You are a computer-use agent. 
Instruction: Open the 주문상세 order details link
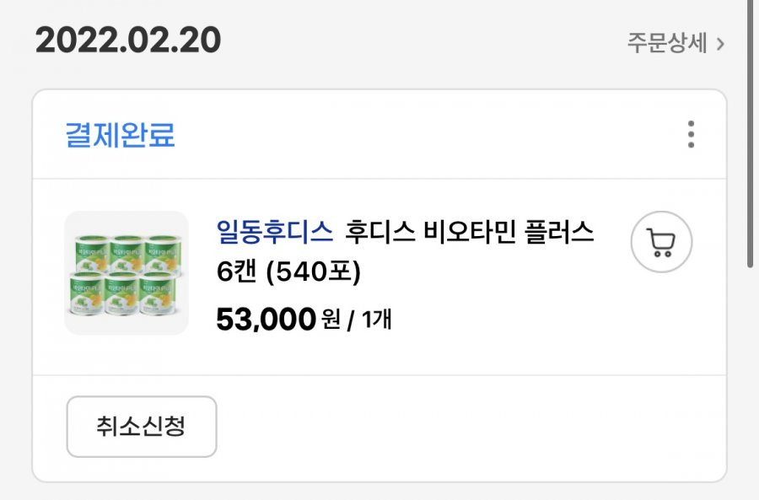(676, 43)
